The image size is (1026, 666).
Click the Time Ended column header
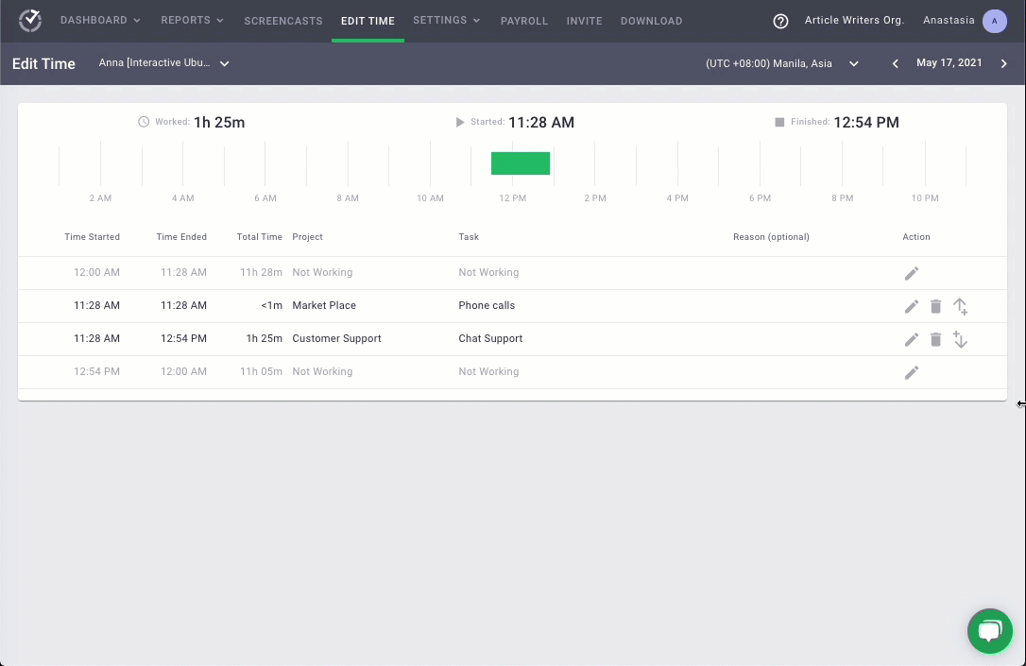[181, 237]
